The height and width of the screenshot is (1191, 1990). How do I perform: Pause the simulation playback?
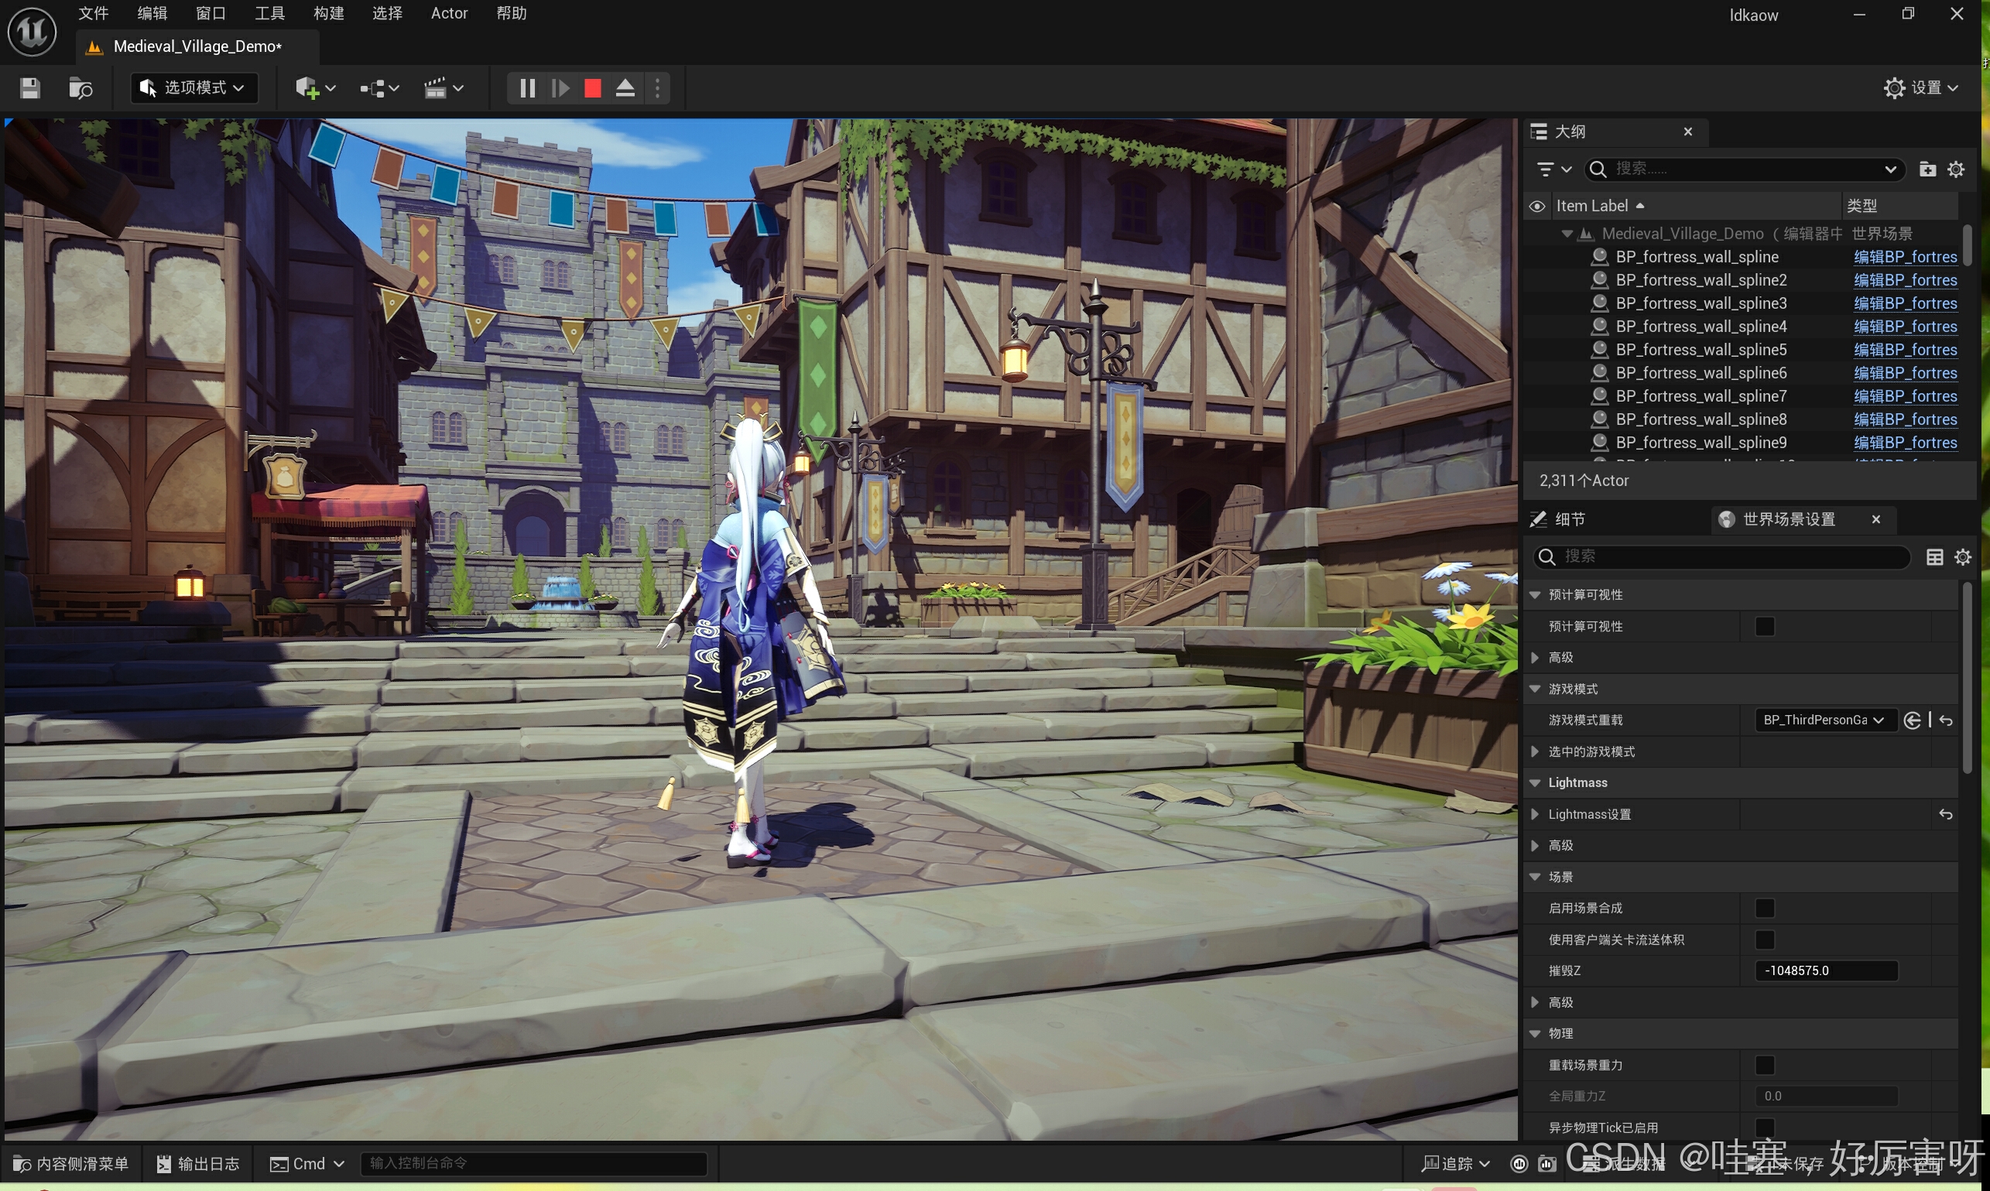pyautogui.click(x=527, y=88)
